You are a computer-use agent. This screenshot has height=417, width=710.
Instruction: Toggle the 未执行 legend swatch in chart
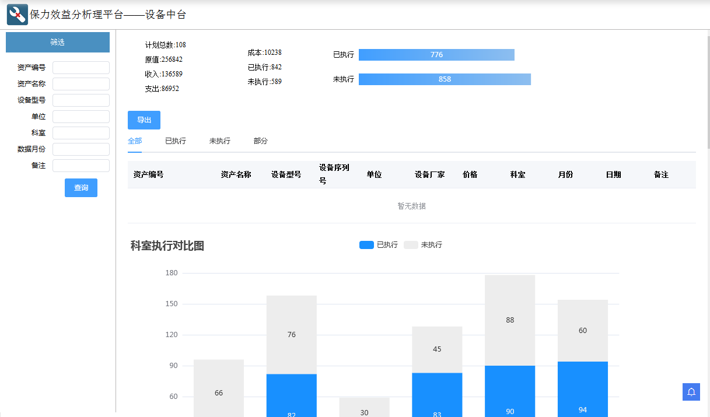pyautogui.click(x=411, y=245)
